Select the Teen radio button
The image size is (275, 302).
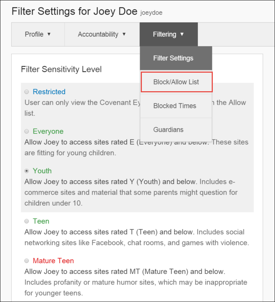(27, 221)
